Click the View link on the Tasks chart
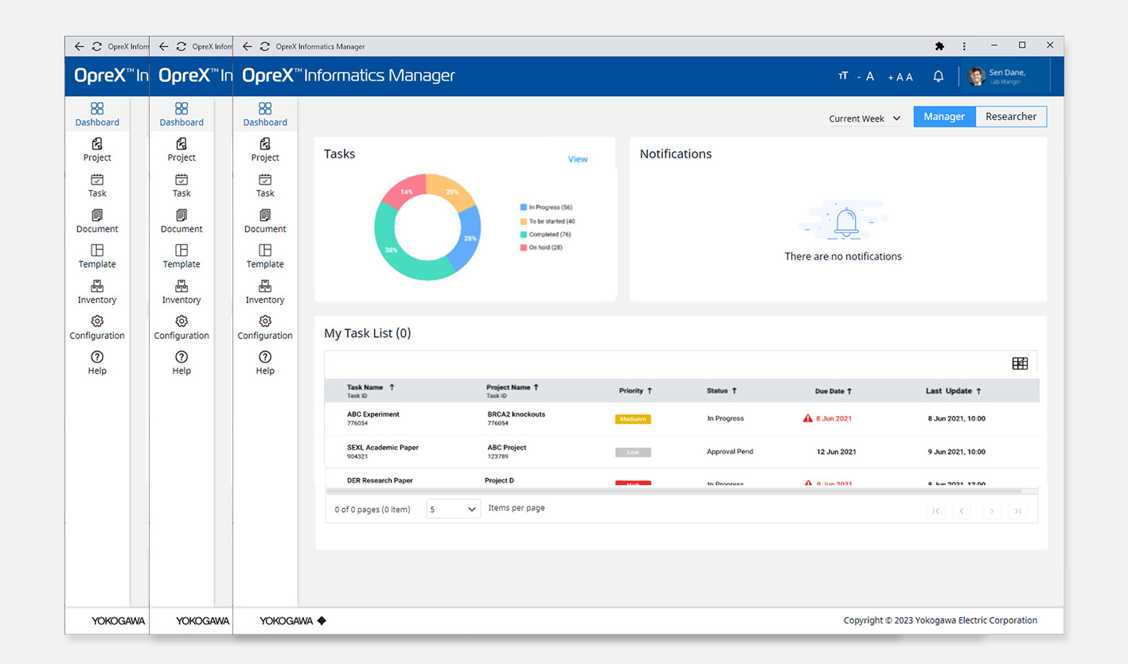This screenshot has width=1128, height=664. click(577, 158)
